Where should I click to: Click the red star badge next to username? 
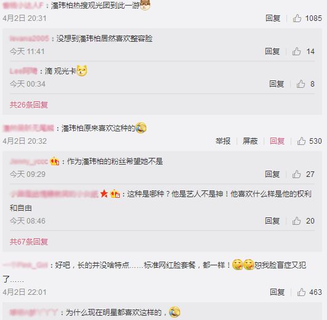click(104, 193)
